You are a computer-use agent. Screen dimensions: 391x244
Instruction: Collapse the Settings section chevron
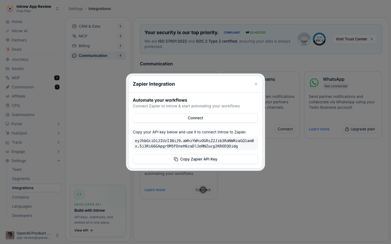click(x=59, y=161)
